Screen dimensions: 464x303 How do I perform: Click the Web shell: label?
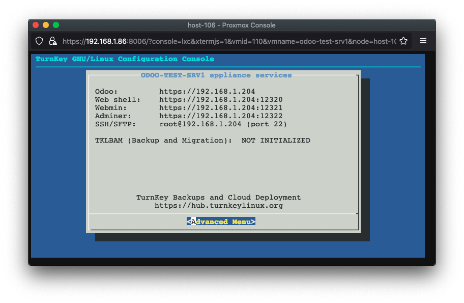(x=118, y=99)
